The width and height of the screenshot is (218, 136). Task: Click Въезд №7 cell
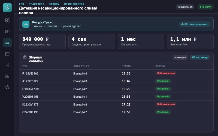click(80, 112)
